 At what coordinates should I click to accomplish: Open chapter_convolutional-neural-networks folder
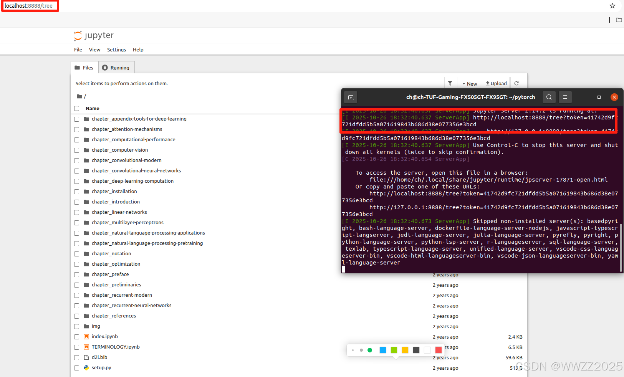click(136, 171)
